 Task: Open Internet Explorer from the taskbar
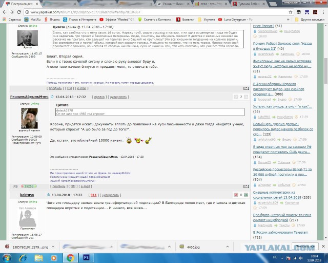23,257
